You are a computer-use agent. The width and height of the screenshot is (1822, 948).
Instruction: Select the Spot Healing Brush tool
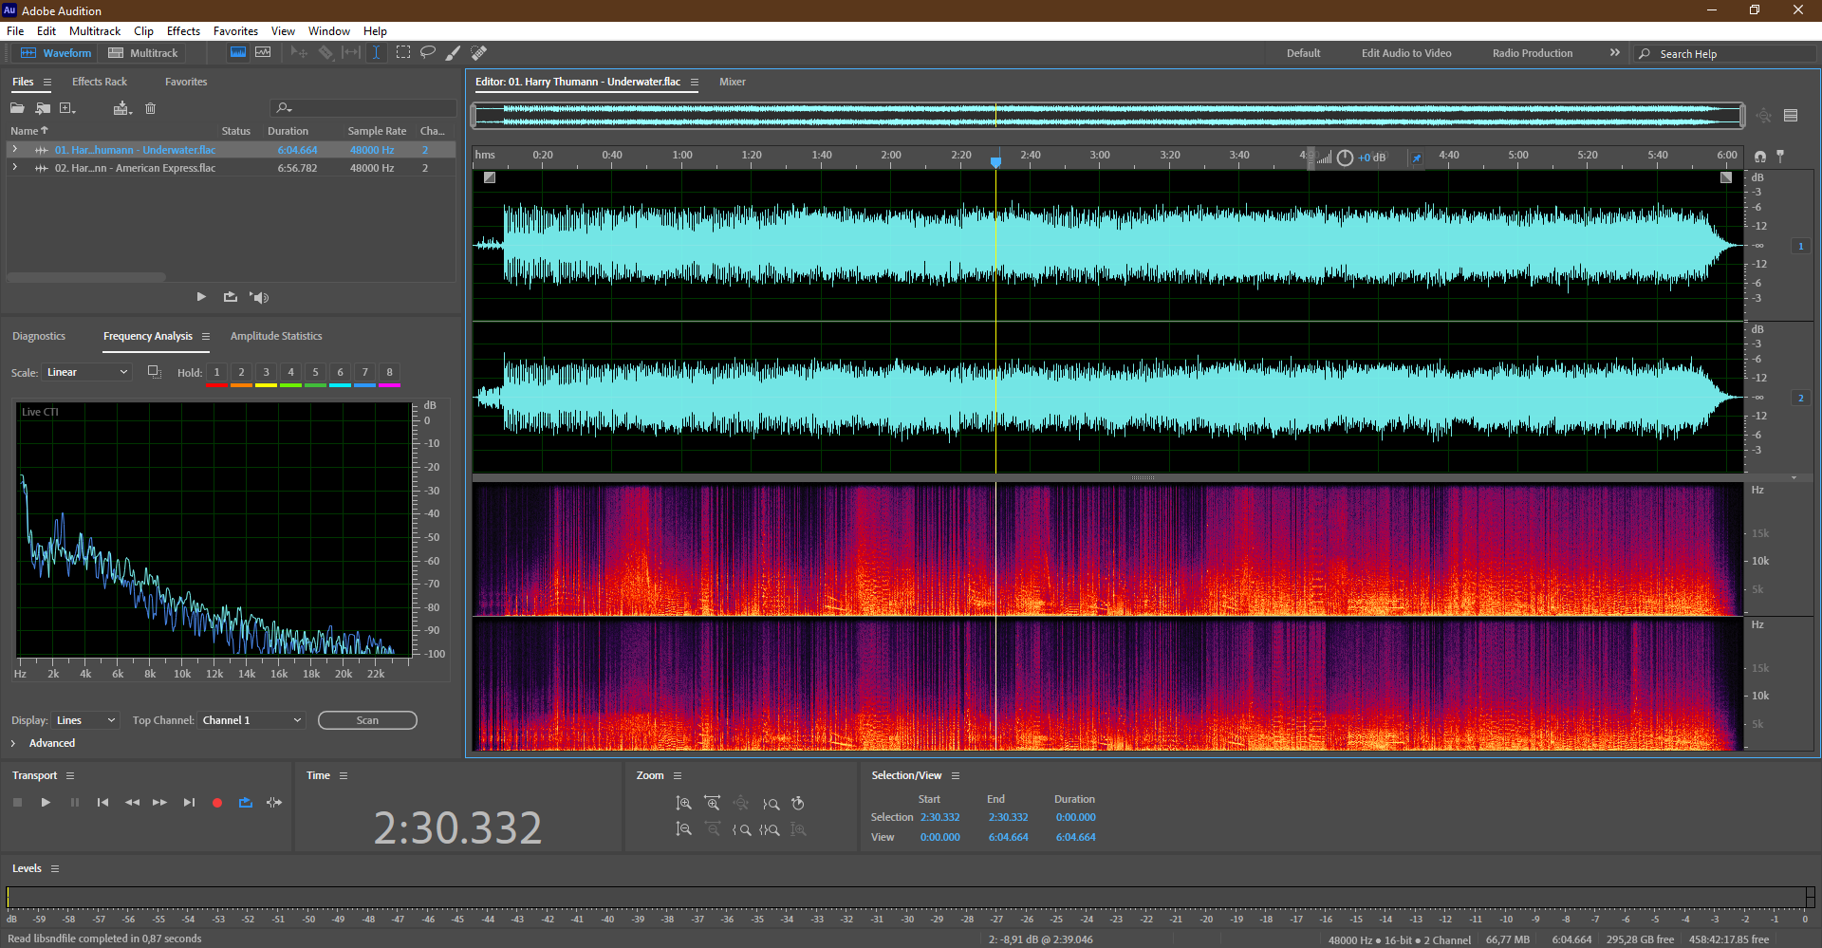pos(479,53)
